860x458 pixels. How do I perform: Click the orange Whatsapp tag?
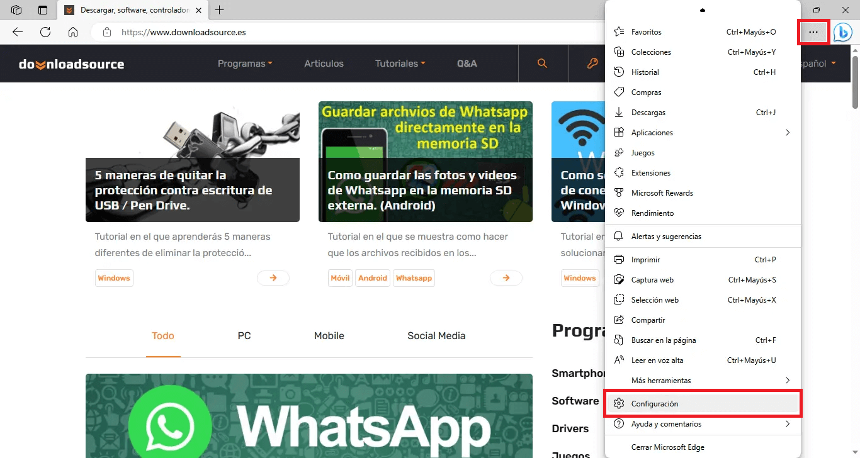pyautogui.click(x=414, y=278)
